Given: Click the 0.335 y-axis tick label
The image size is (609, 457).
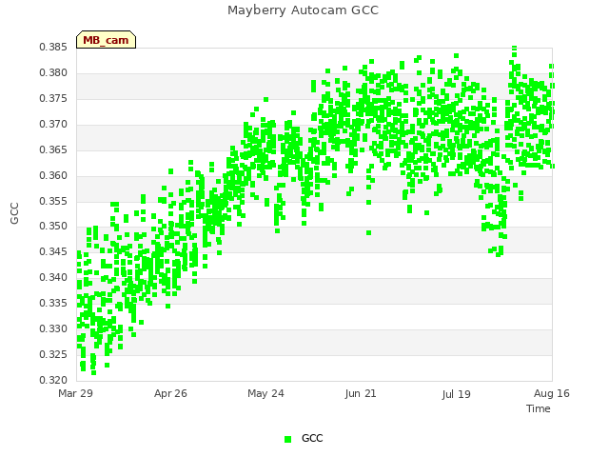Looking at the screenshot, I should click(x=53, y=303).
